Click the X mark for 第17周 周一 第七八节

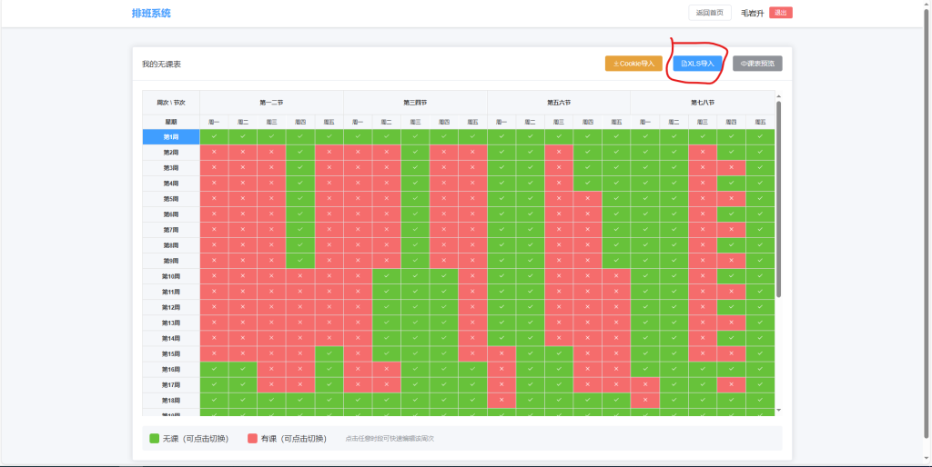[644, 384]
